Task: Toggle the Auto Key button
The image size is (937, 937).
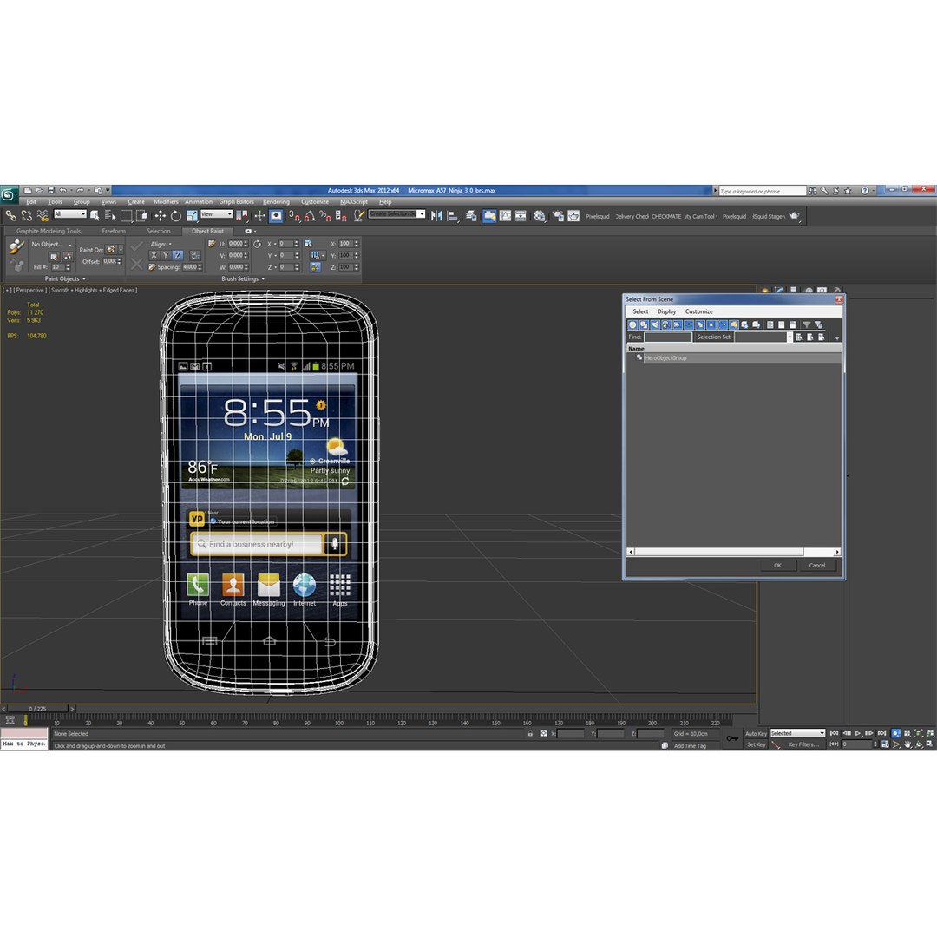Action: pyautogui.click(x=756, y=733)
